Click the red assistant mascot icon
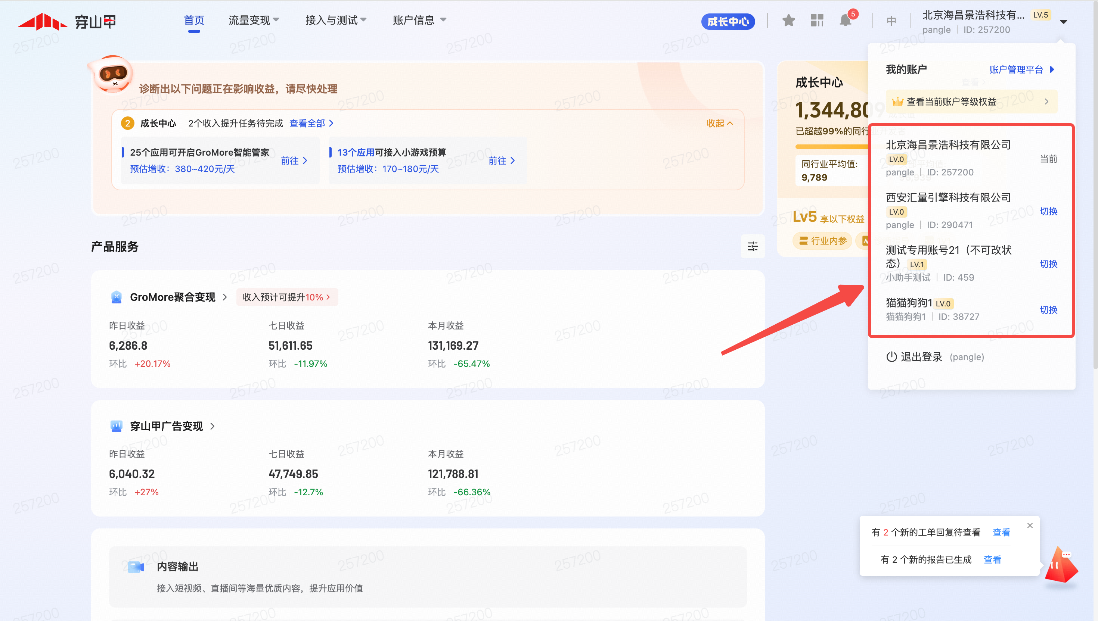Viewport: 1098px width, 621px height. click(x=1061, y=567)
